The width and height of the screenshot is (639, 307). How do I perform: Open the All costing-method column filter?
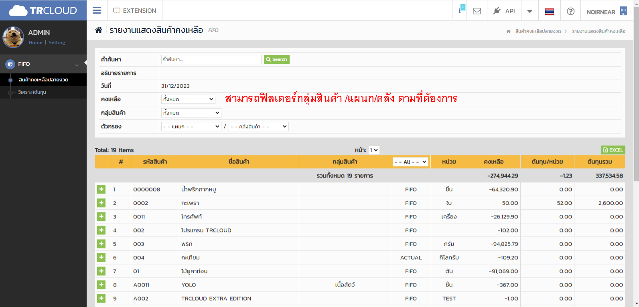tap(411, 162)
